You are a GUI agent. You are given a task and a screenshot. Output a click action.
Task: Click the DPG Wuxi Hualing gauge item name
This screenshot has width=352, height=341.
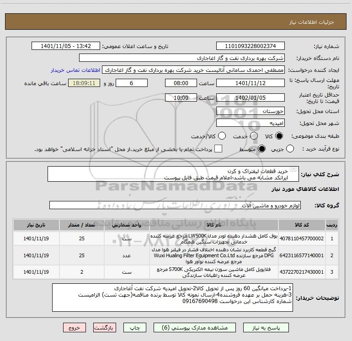coord(214,255)
